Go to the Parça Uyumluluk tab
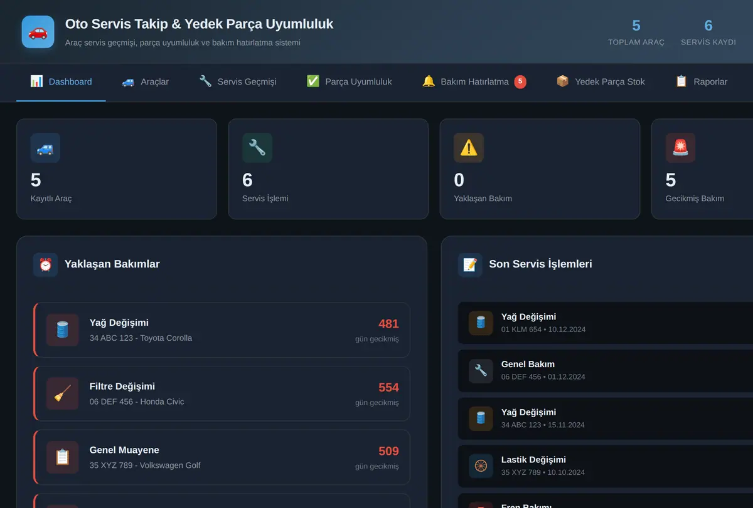This screenshot has height=508, width=753. click(349, 82)
